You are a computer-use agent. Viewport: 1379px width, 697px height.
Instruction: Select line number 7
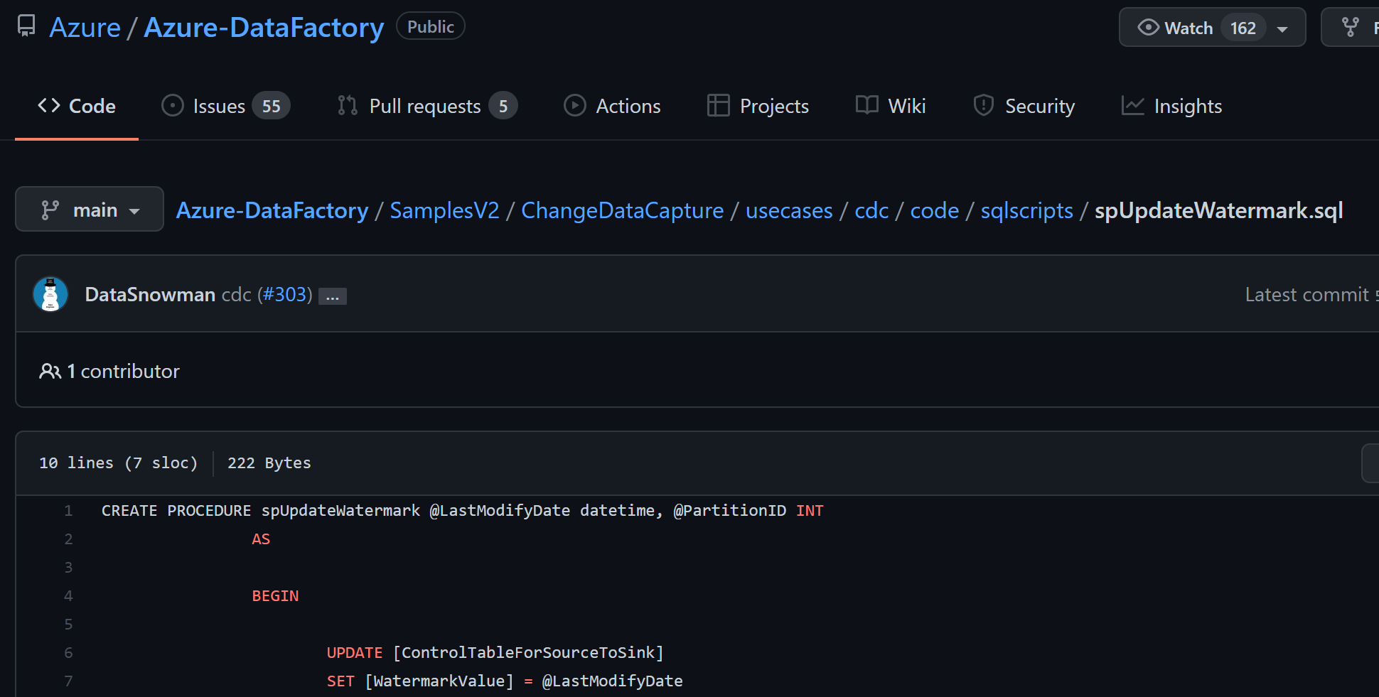68,681
